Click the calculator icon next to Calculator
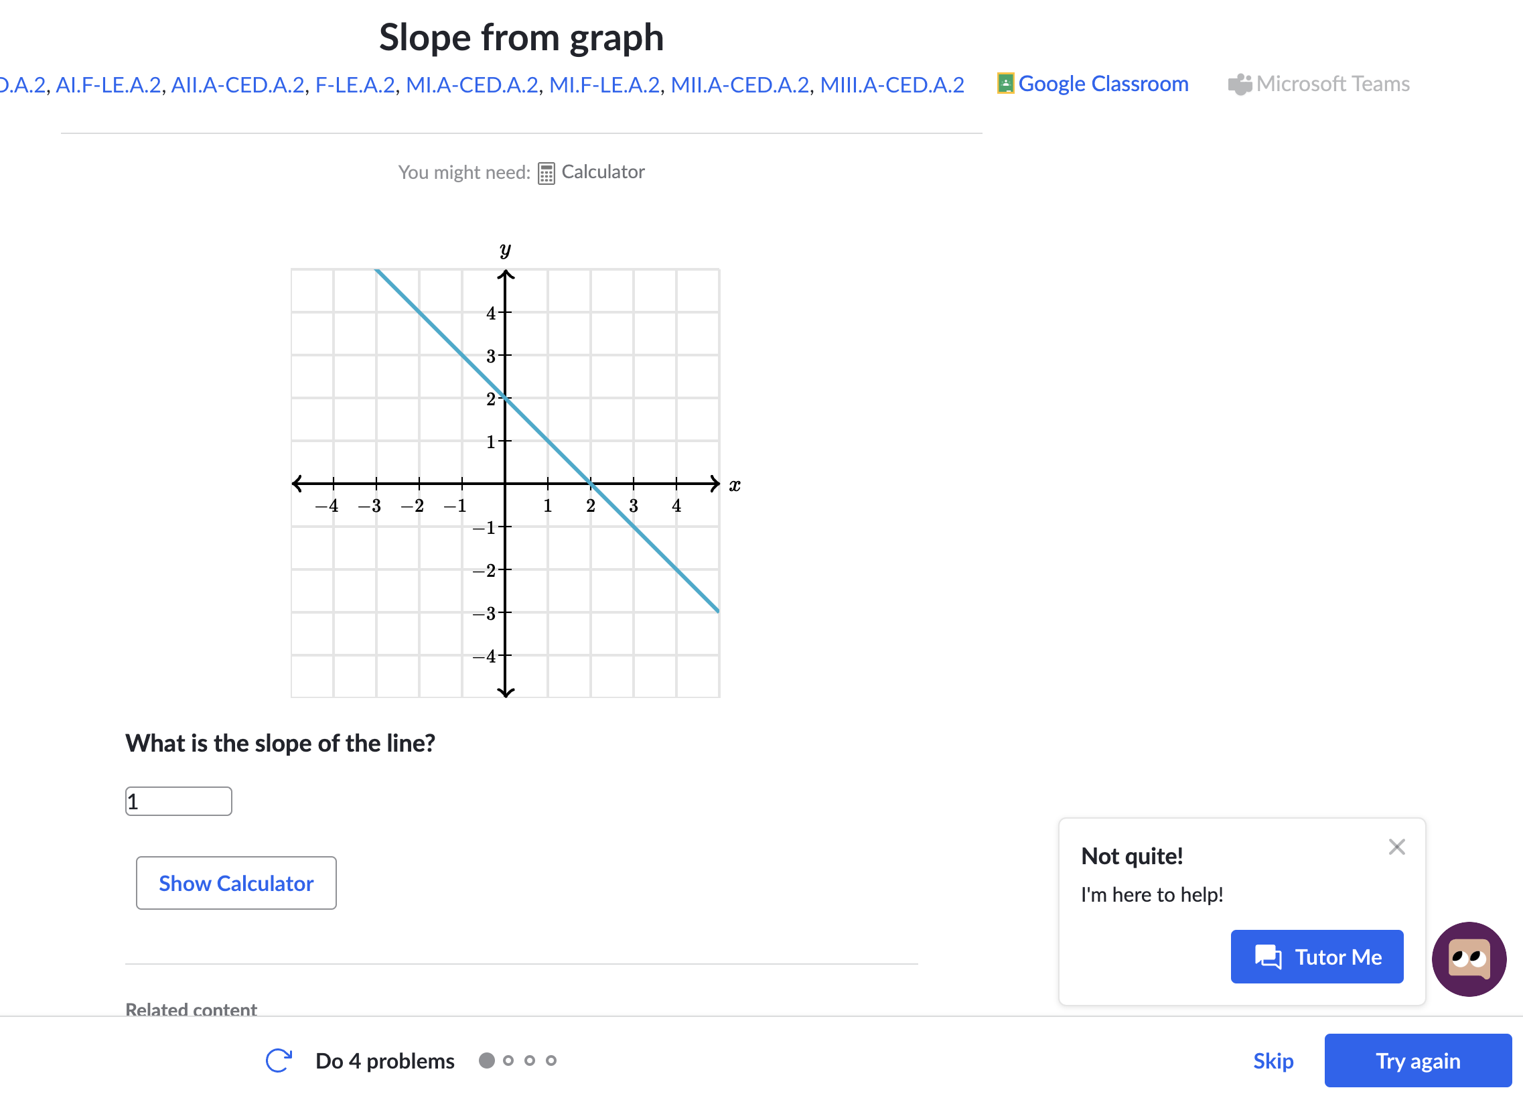This screenshot has width=1523, height=1096. (546, 174)
